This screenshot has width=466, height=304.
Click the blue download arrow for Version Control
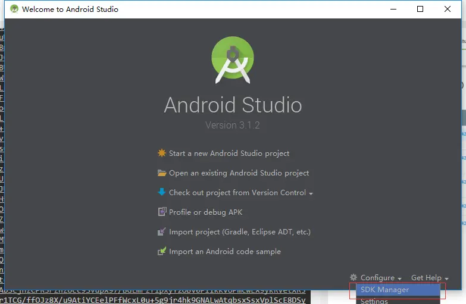click(162, 192)
